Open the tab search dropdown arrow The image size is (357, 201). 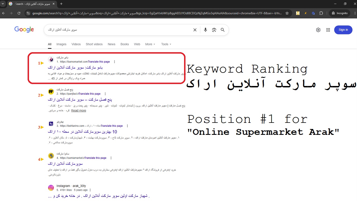3,4
